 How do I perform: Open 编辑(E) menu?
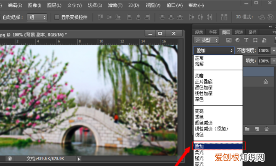[15, 5]
